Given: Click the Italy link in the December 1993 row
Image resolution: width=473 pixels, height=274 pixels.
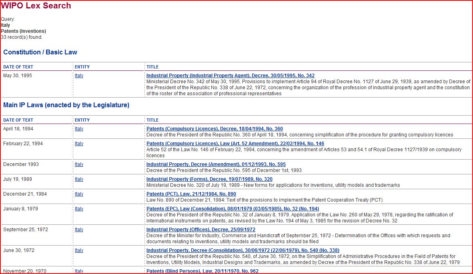Looking at the screenshot, I should pos(79,164).
